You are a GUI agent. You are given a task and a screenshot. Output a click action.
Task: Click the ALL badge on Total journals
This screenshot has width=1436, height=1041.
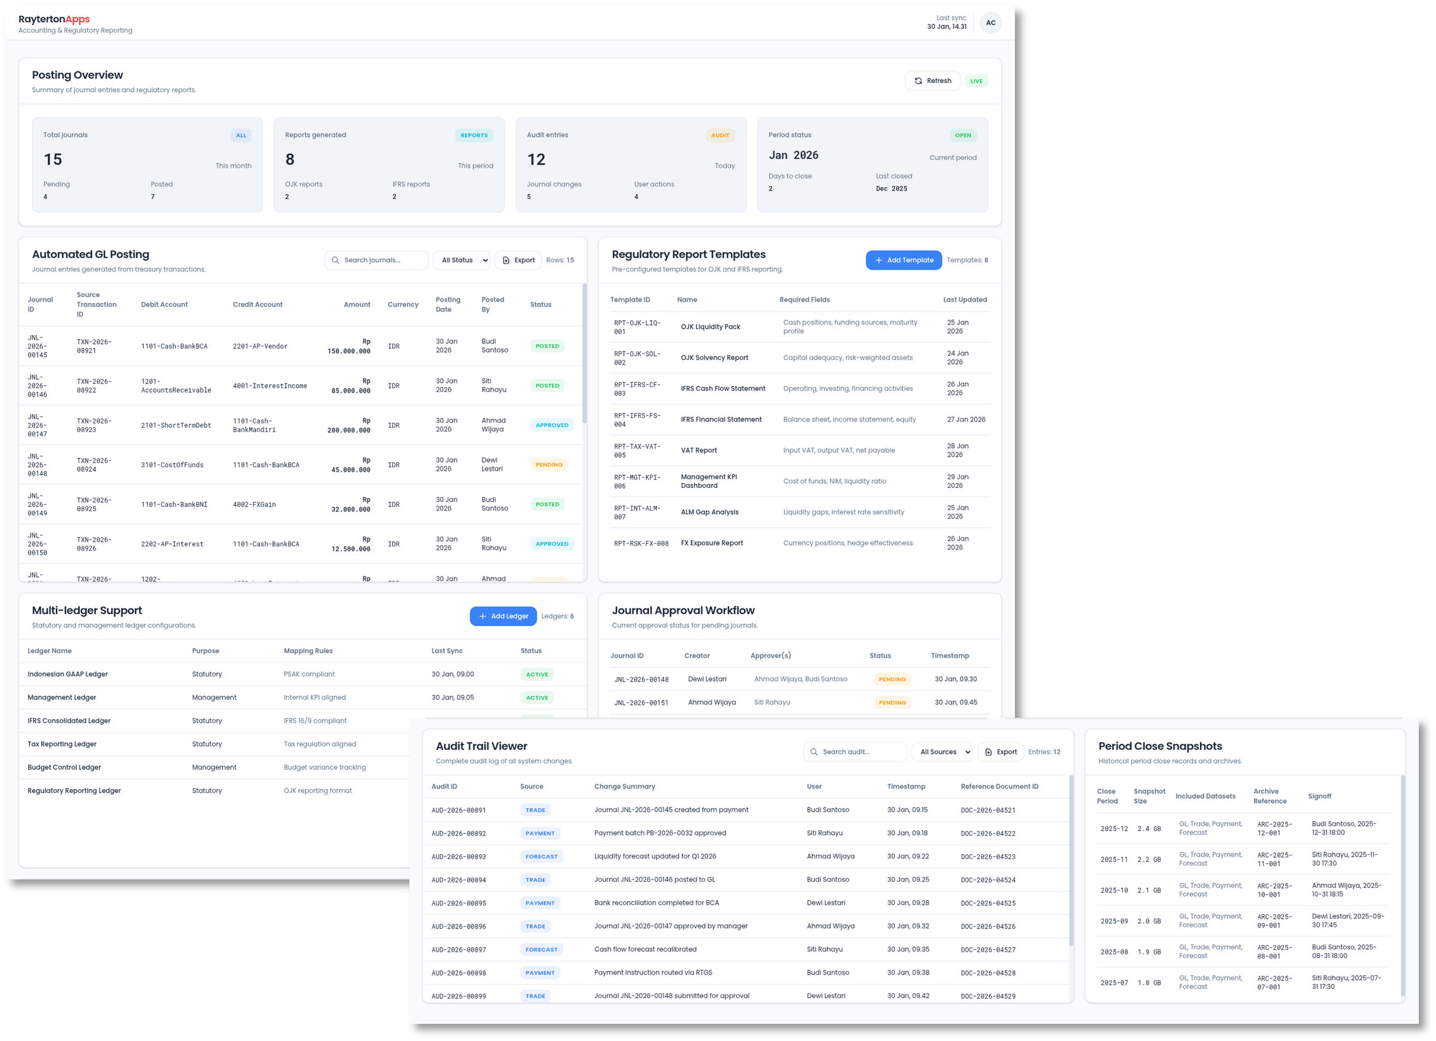240,135
